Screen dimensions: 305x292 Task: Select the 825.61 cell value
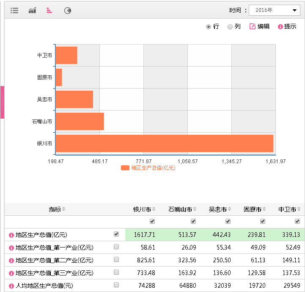point(146,260)
